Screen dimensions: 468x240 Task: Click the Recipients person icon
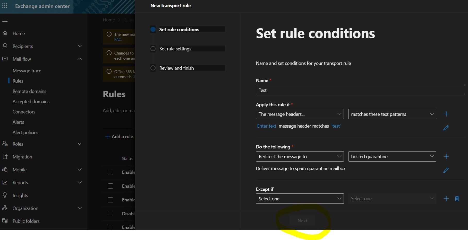[x=5, y=46]
